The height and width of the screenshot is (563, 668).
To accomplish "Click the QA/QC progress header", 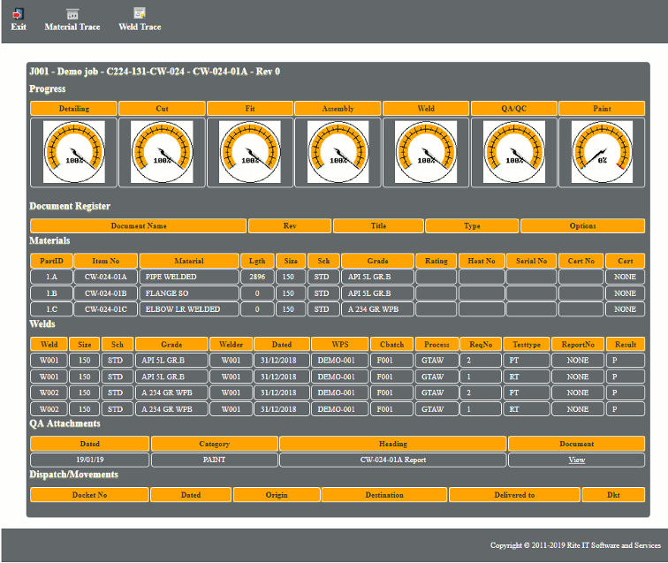I will [x=513, y=109].
